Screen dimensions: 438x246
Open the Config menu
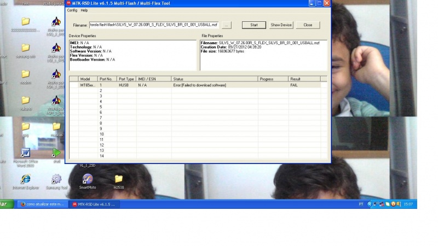(x=72, y=10)
